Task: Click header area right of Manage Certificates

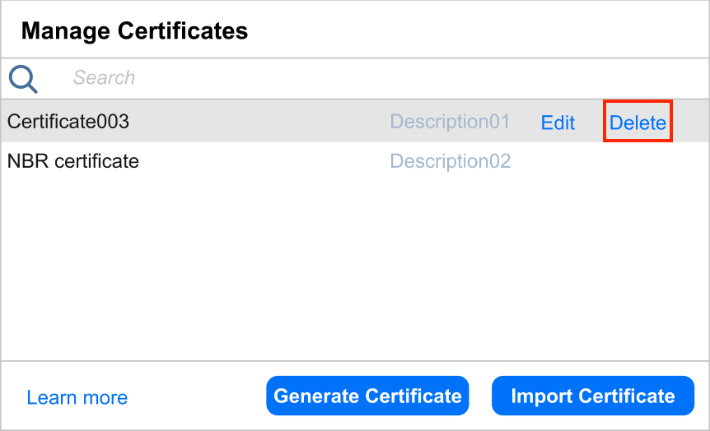Action: point(478,31)
